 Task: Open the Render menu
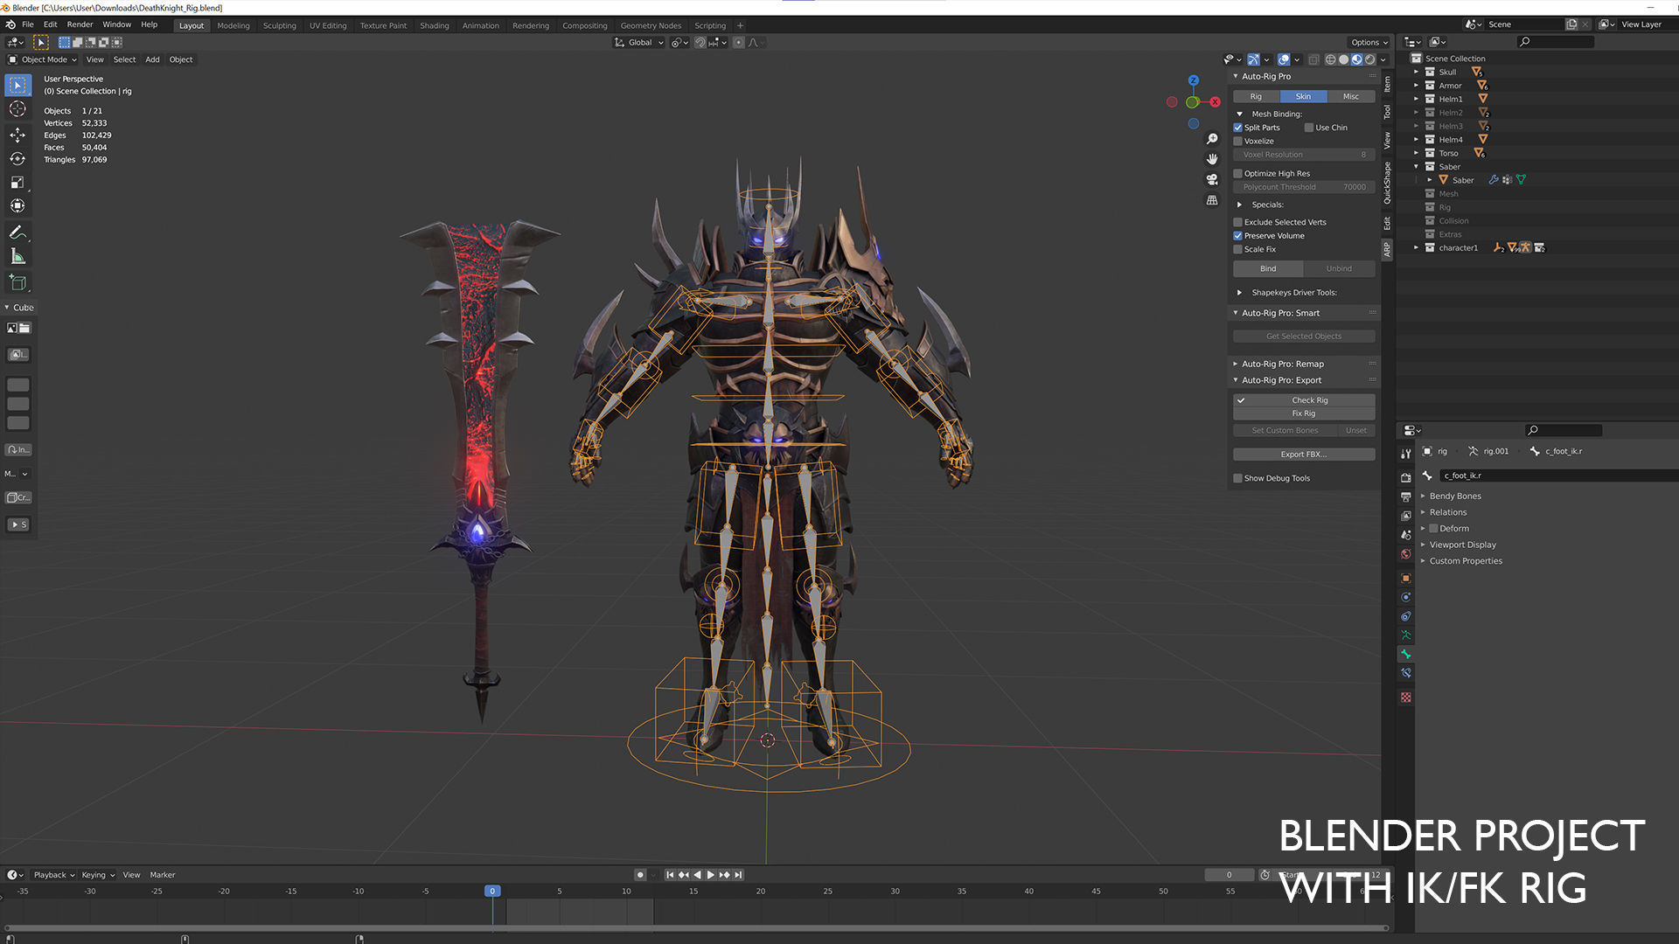point(80,24)
